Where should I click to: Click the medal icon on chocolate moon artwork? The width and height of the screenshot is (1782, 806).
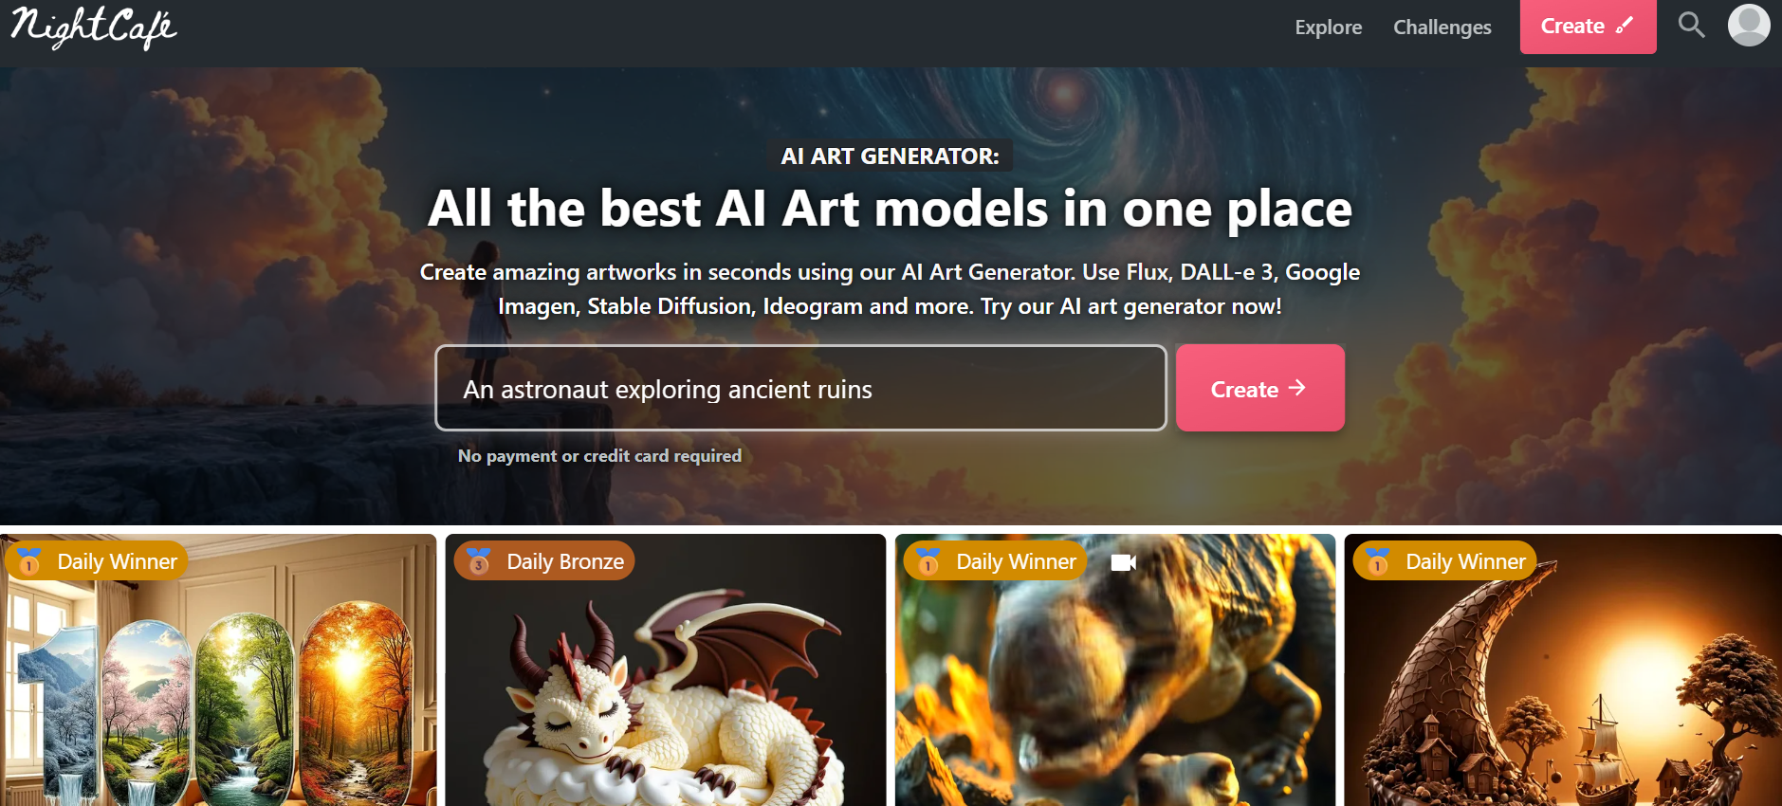(1378, 561)
